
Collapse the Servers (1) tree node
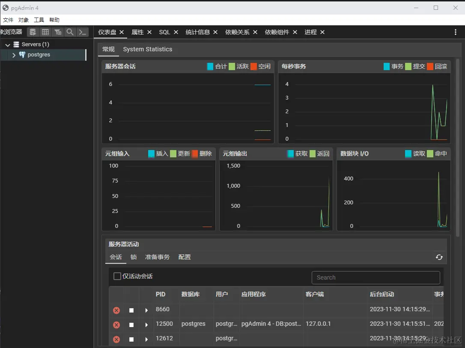tap(8, 45)
